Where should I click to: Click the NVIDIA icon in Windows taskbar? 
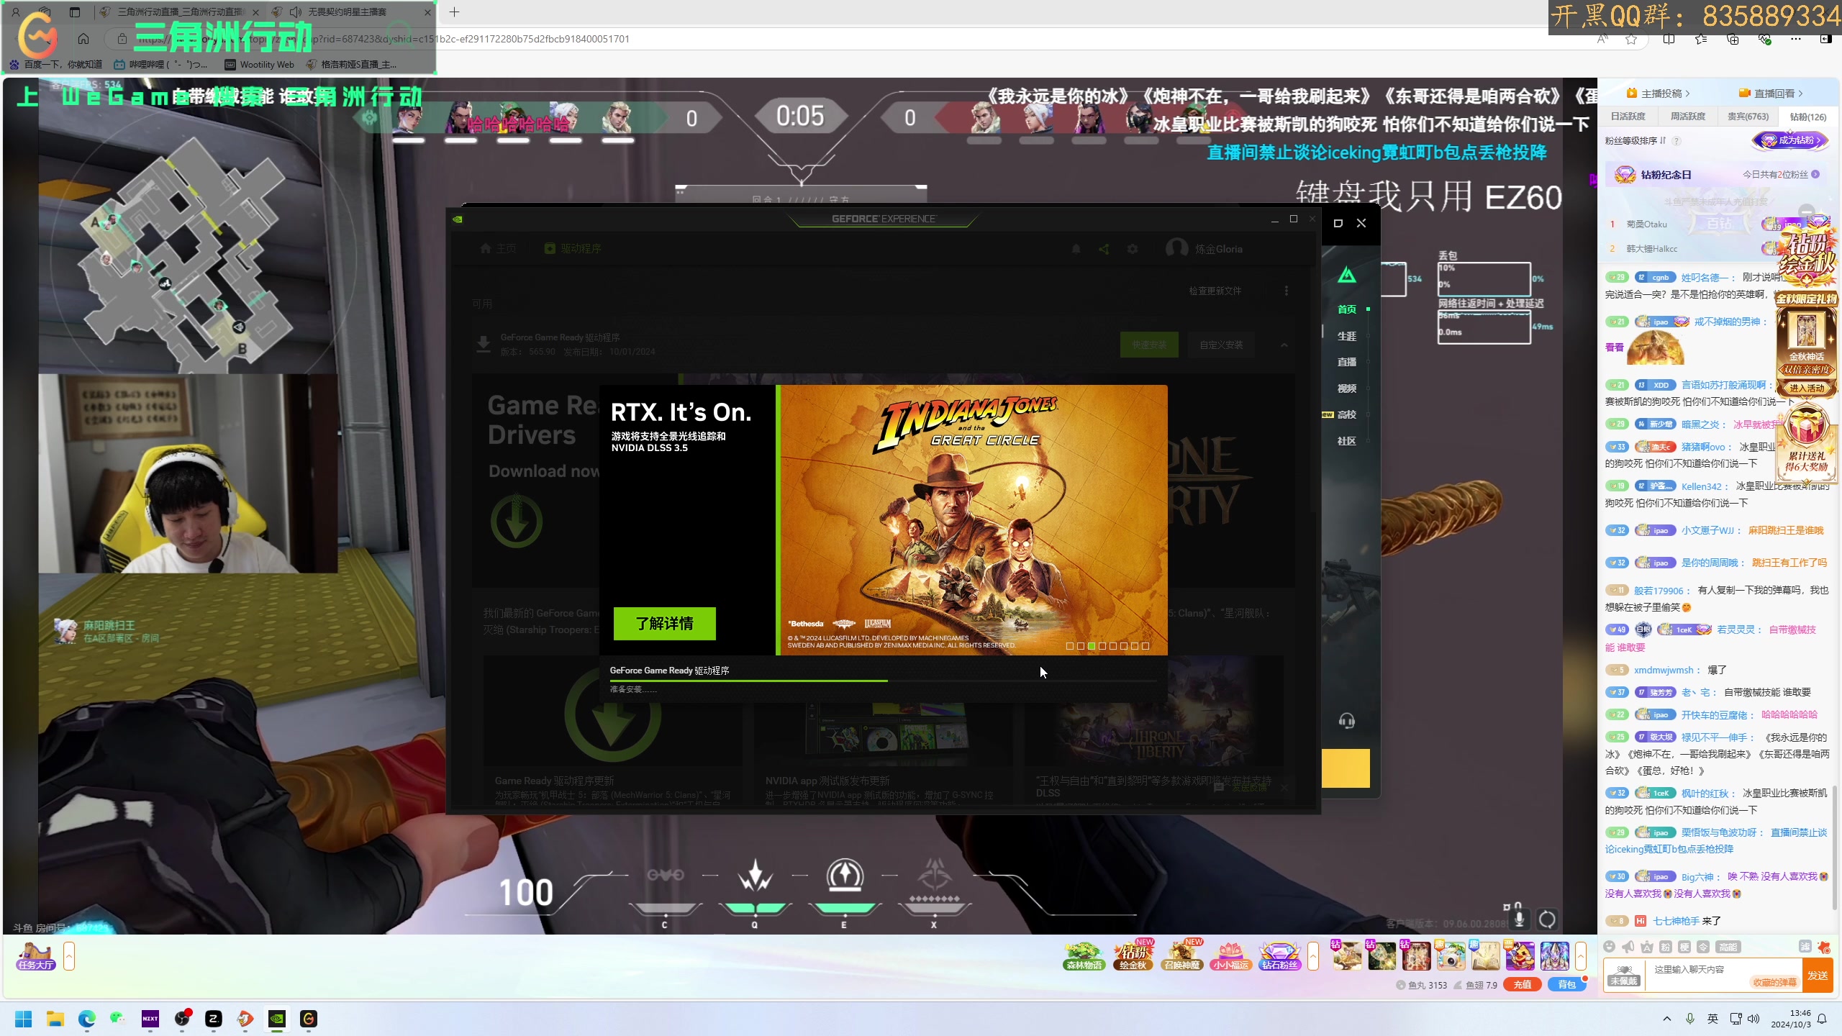coord(277,1019)
